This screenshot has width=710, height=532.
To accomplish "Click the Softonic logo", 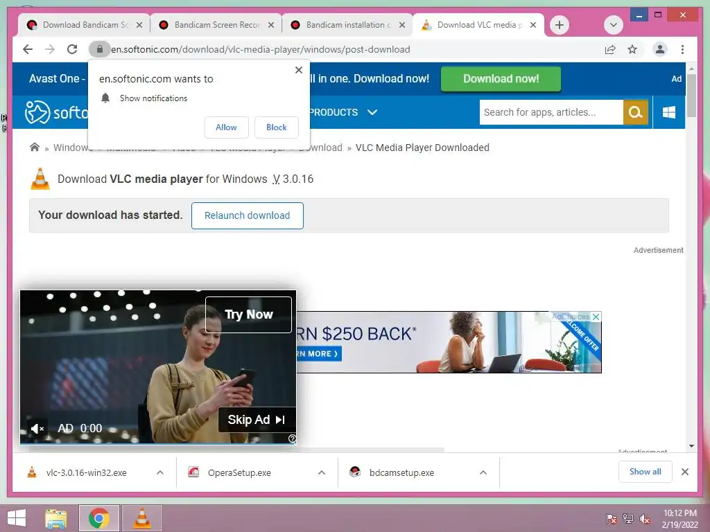I will 56,112.
